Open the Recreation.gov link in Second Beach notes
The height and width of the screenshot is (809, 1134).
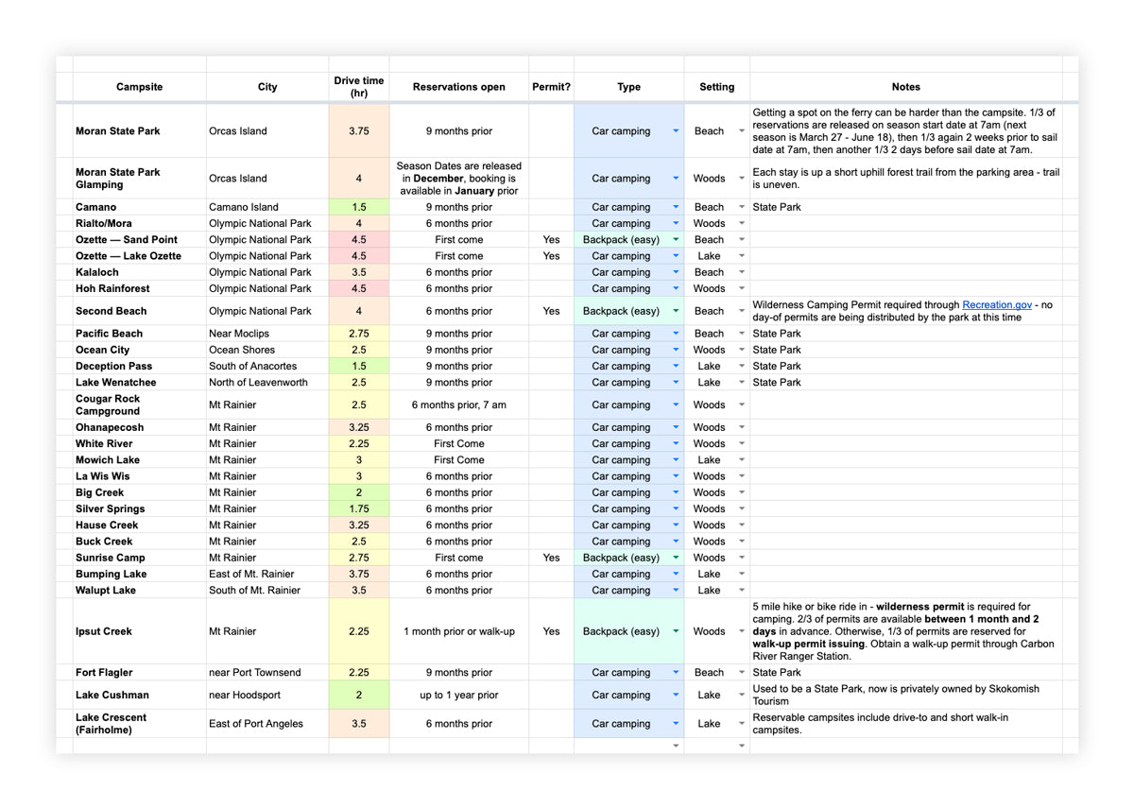pyautogui.click(x=994, y=304)
